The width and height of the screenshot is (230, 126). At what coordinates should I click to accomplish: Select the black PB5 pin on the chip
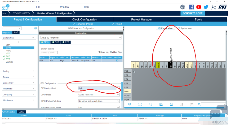click(171, 65)
